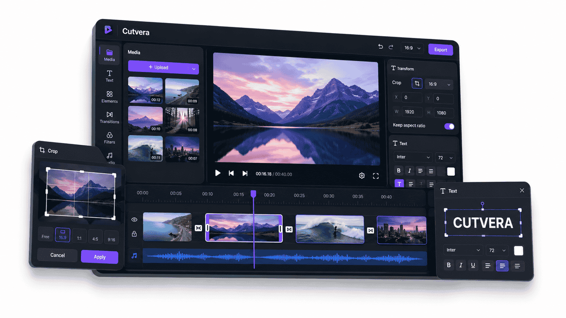
Task: Select the 16:9 crop ratio in Crop panel
Action: point(62,235)
